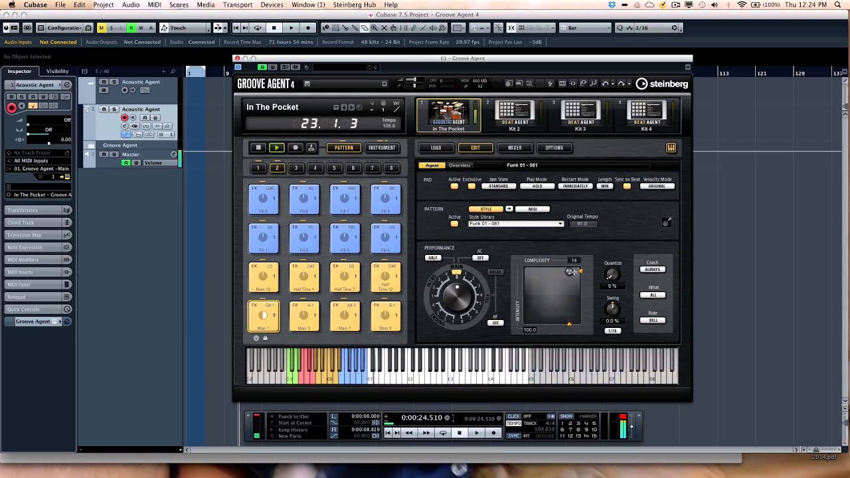Click the Dropbox icon in menu bar
Screen dimensions: 850x478
(612, 5)
